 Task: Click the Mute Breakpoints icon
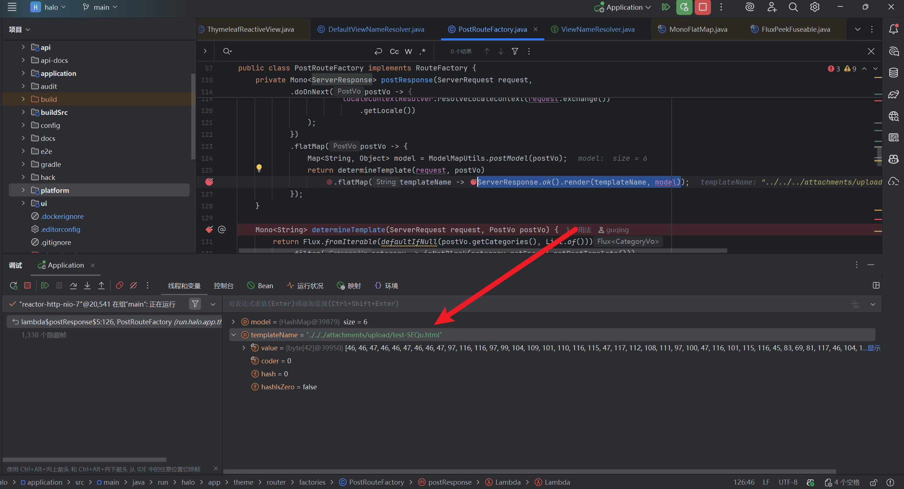134,286
